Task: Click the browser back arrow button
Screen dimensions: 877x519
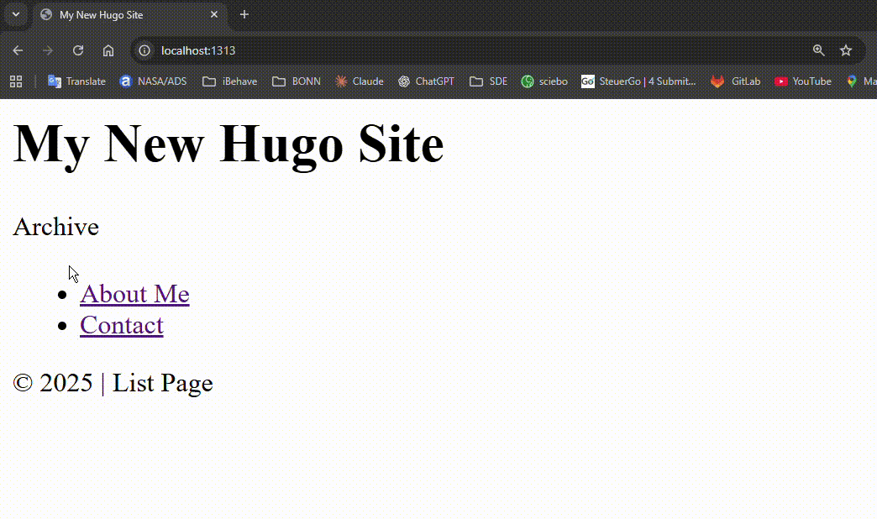Action: coord(18,50)
